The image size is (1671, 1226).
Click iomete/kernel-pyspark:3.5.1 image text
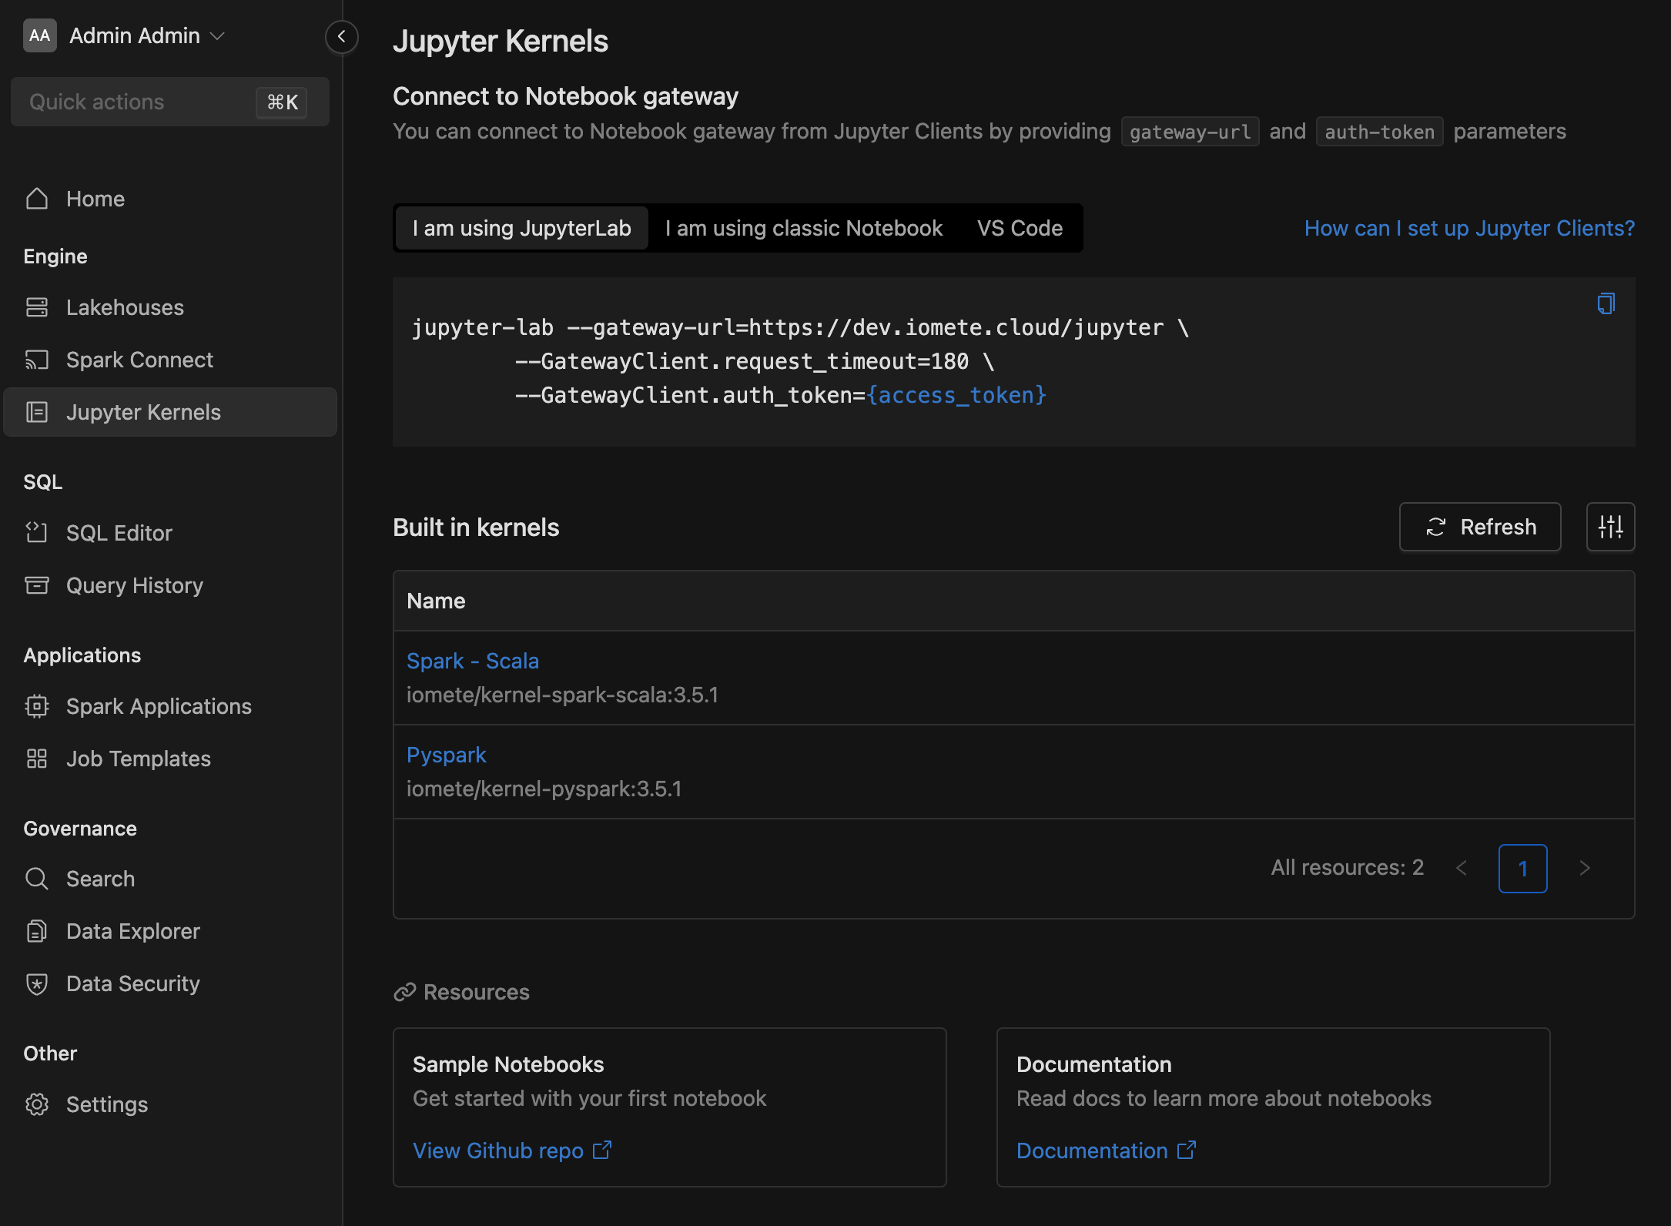(x=544, y=789)
